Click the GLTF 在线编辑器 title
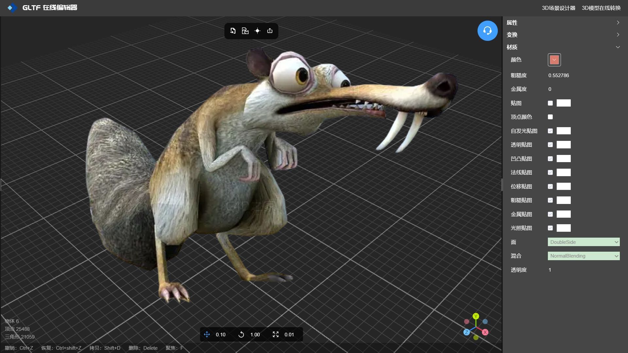This screenshot has height=353, width=628. (x=50, y=8)
